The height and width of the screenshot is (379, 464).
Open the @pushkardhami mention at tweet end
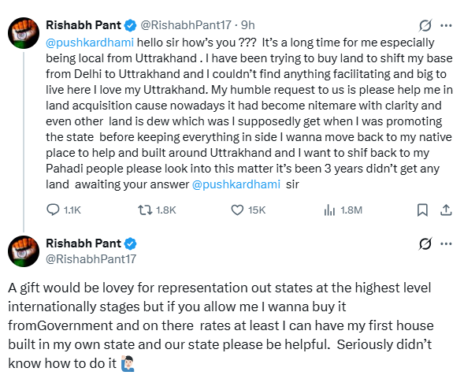(x=236, y=184)
